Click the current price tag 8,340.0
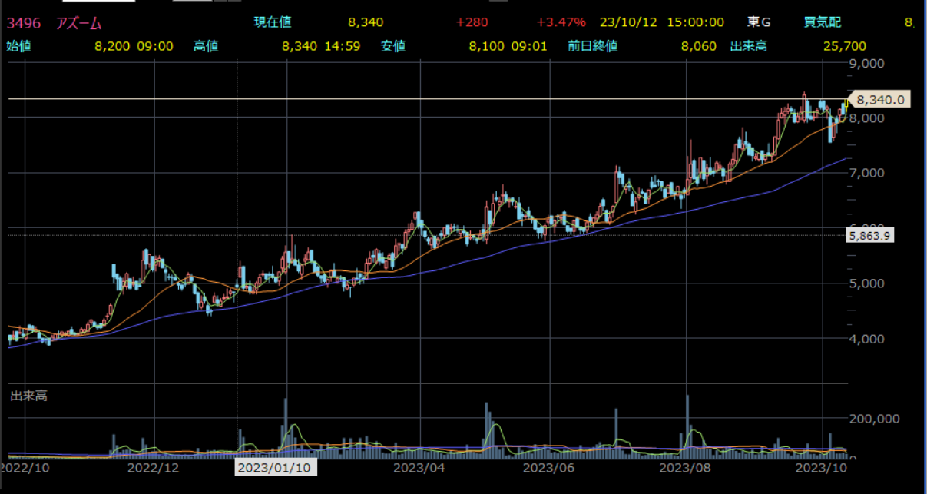The height and width of the screenshot is (494, 927). [880, 99]
